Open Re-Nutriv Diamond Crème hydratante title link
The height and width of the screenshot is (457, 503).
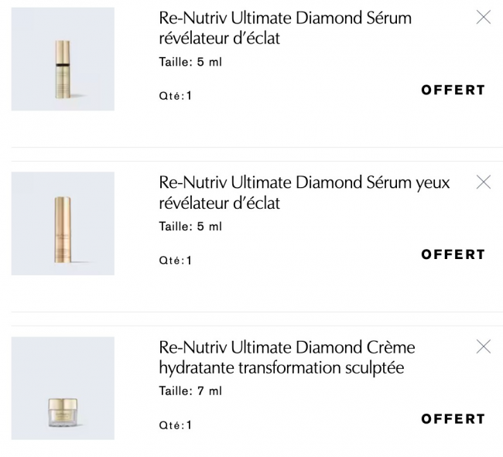286,357
